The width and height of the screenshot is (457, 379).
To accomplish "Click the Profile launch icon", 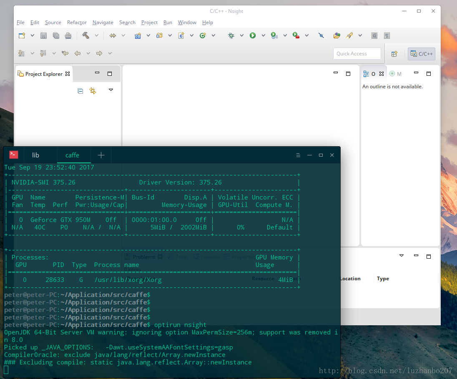I will 274,35.
